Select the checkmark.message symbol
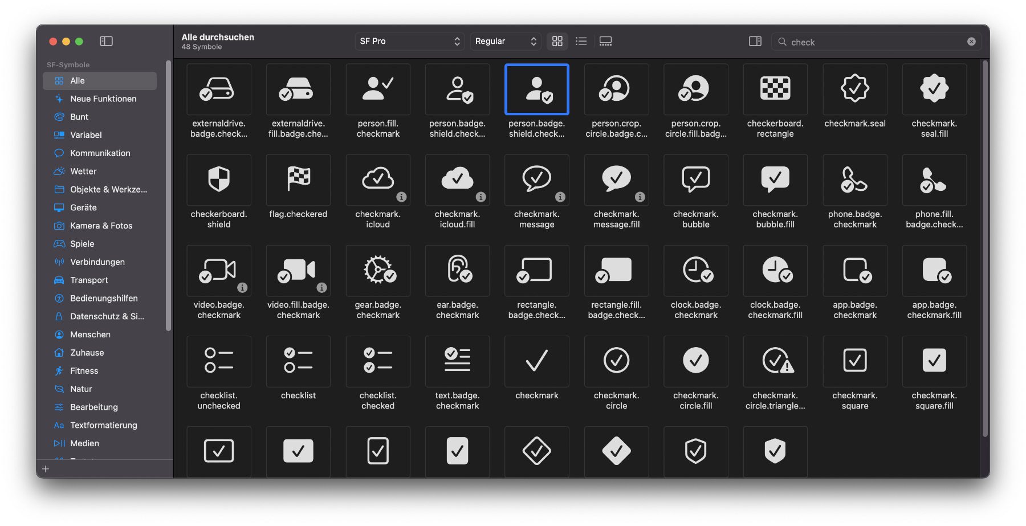This screenshot has width=1026, height=526. coord(537,180)
